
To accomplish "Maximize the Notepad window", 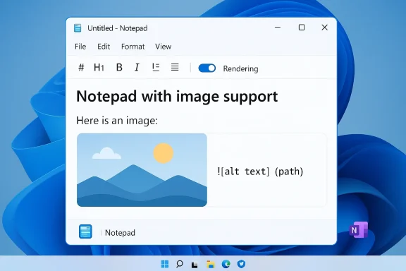I will tap(302, 28).
